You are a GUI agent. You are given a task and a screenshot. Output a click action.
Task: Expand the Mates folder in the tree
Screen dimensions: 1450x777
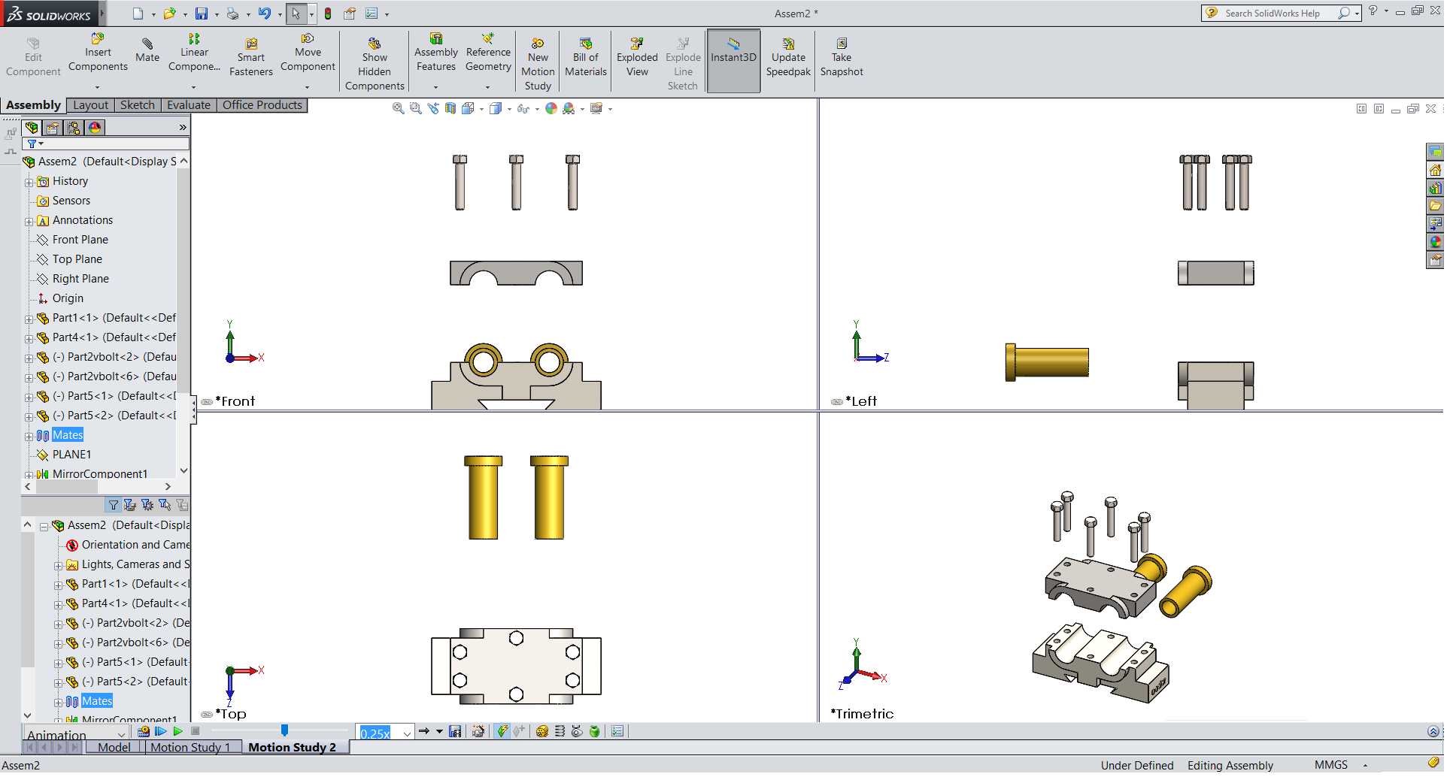click(29, 437)
